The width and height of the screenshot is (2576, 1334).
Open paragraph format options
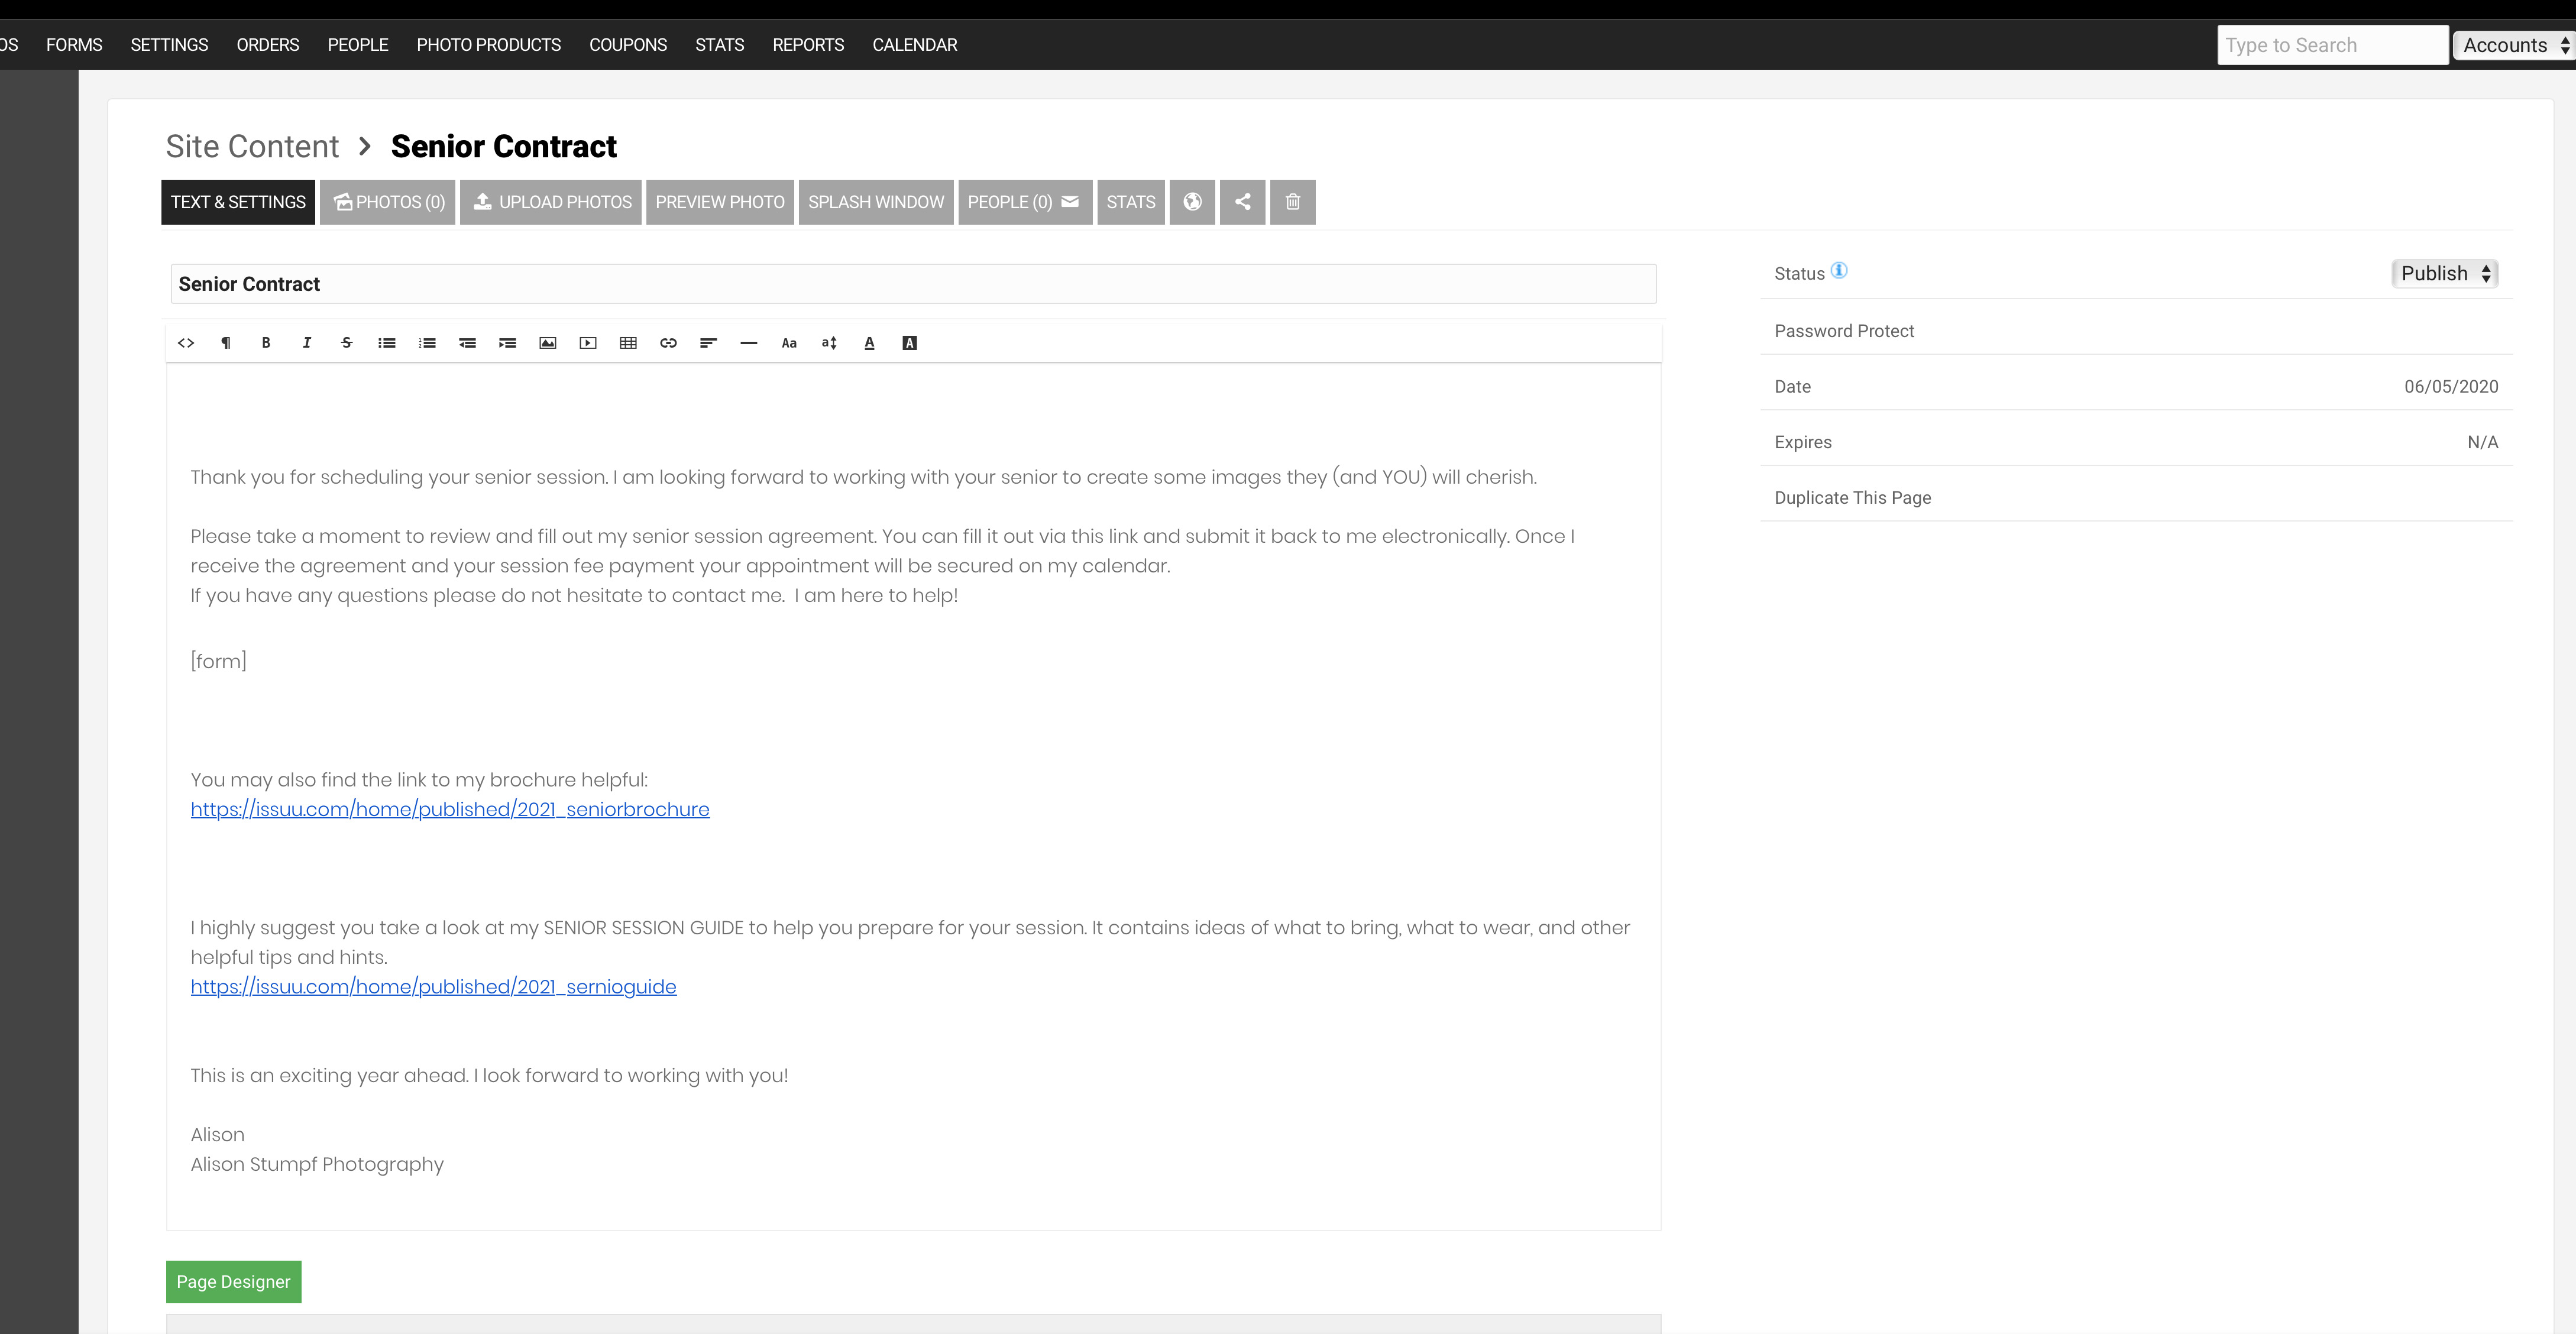click(226, 343)
